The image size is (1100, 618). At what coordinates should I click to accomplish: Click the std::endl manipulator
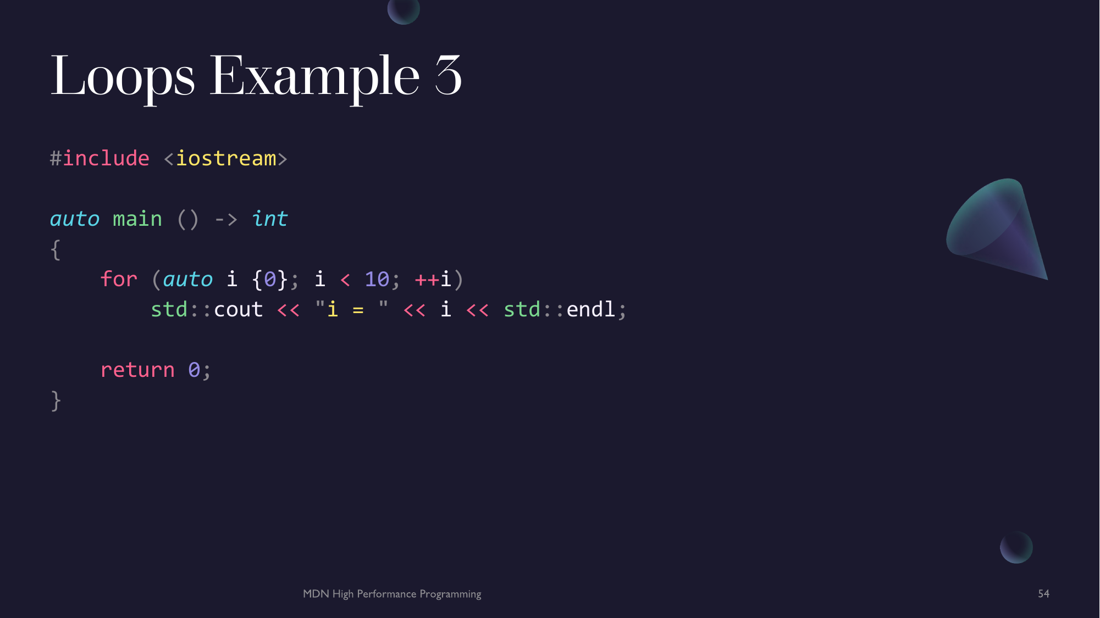tap(561, 309)
